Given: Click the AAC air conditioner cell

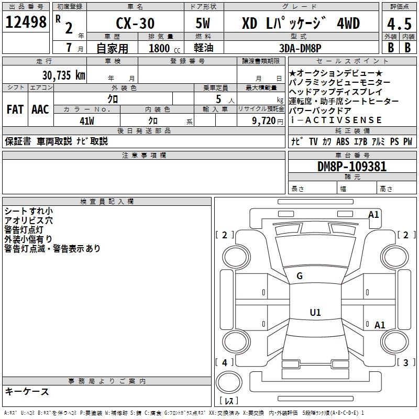Looking at the screenshot, I should coord(40,109).
